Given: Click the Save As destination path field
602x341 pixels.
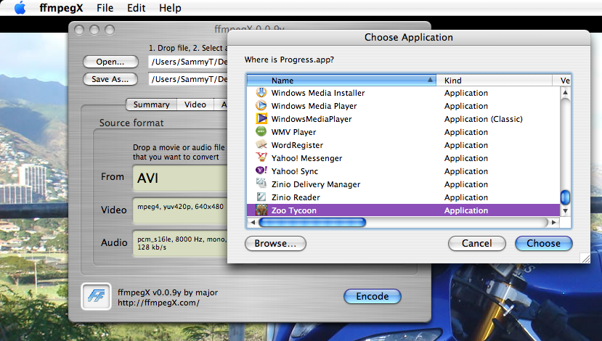Looking at the screenshot, I should (x=188, y=79).
